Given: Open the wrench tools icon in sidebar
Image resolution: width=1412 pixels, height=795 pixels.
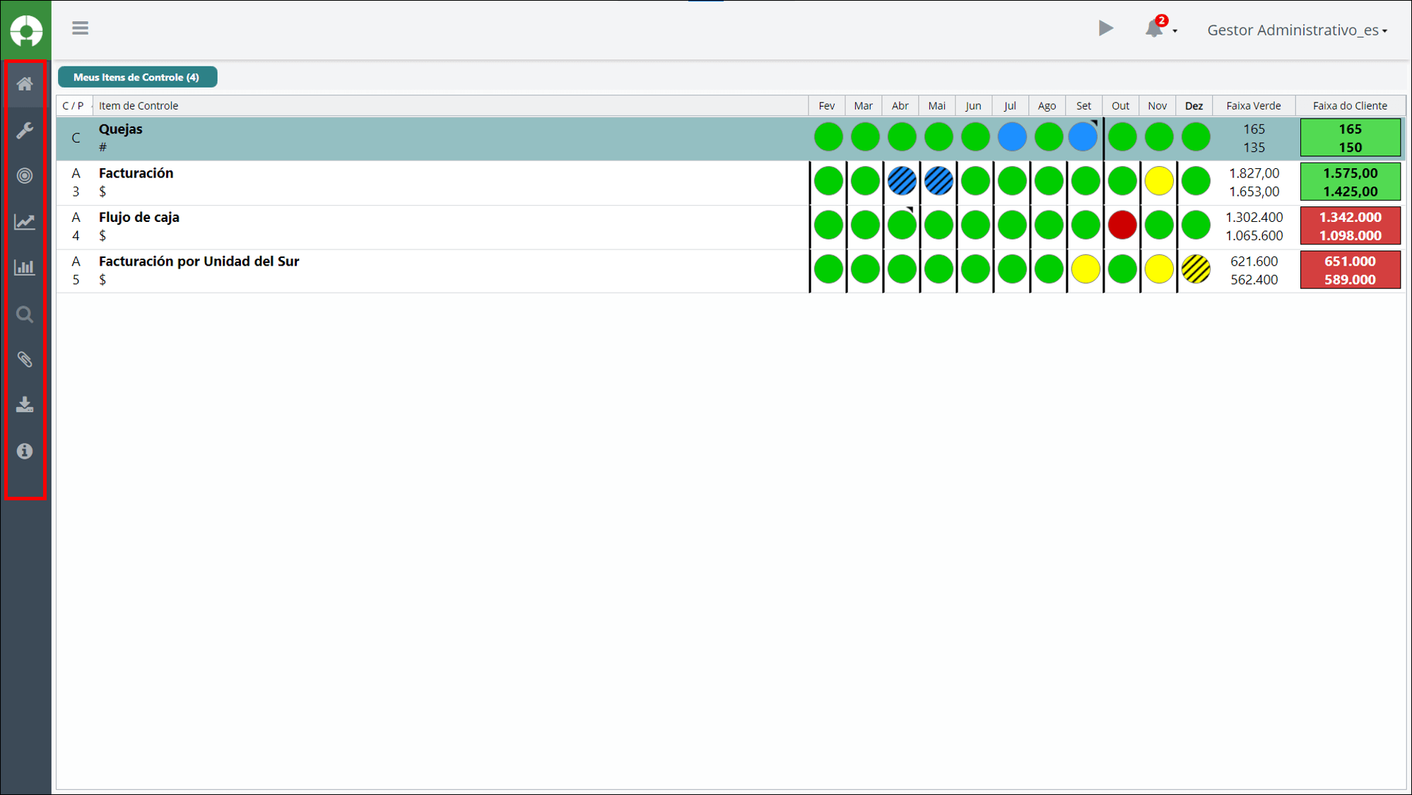Looking at the screenshot, I should (25, 130).
